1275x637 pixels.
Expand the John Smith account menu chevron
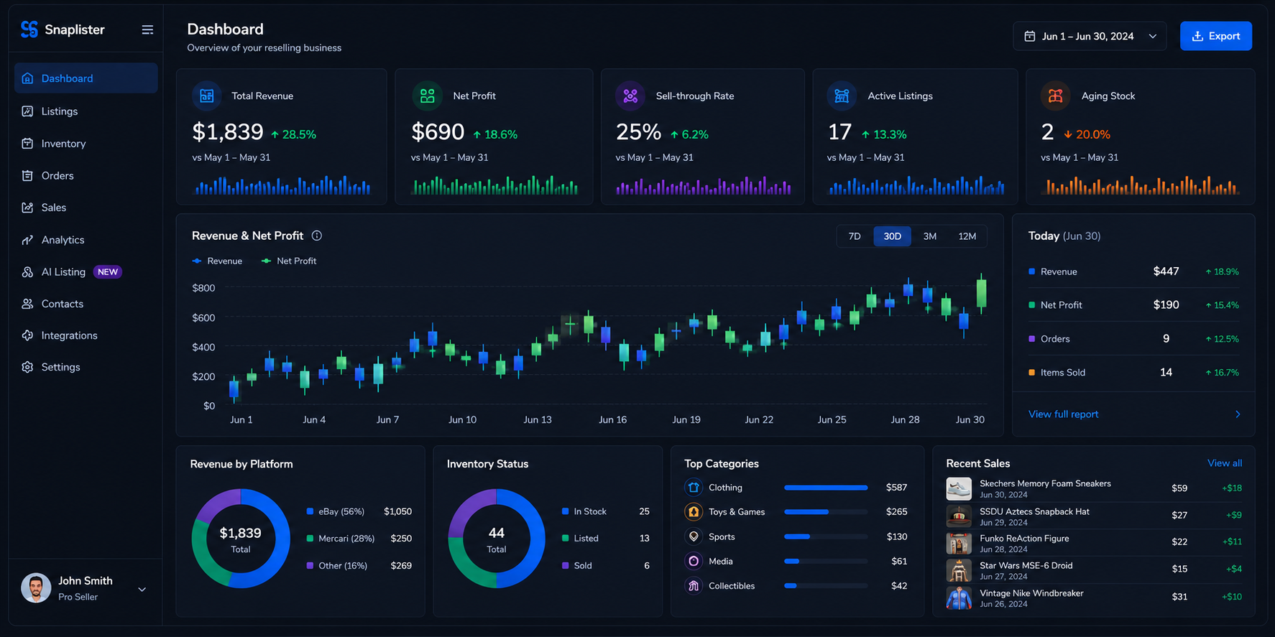pyautogui.click(x=142, y=590)
